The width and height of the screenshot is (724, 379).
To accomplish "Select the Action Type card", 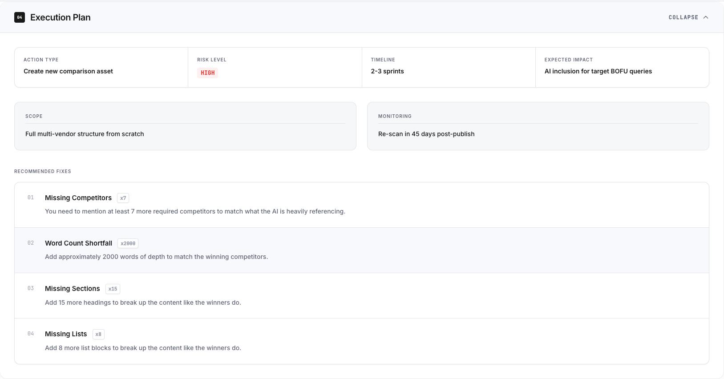I will [x=101, y=67].
